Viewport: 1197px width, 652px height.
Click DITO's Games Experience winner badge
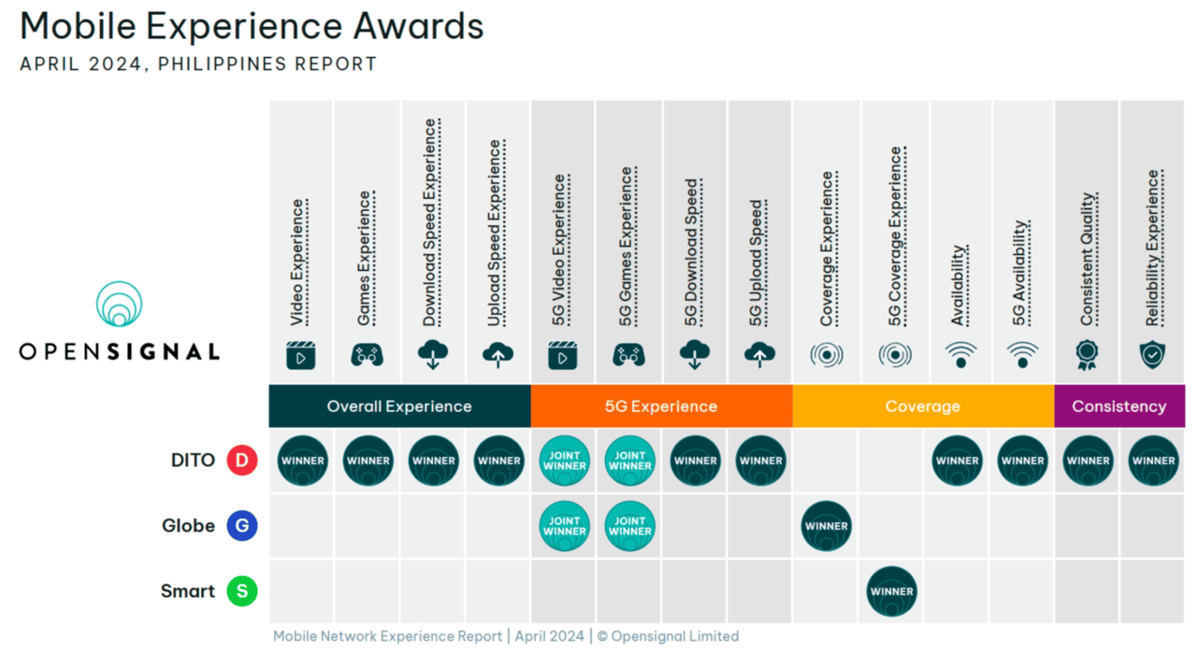pos(368,461)
